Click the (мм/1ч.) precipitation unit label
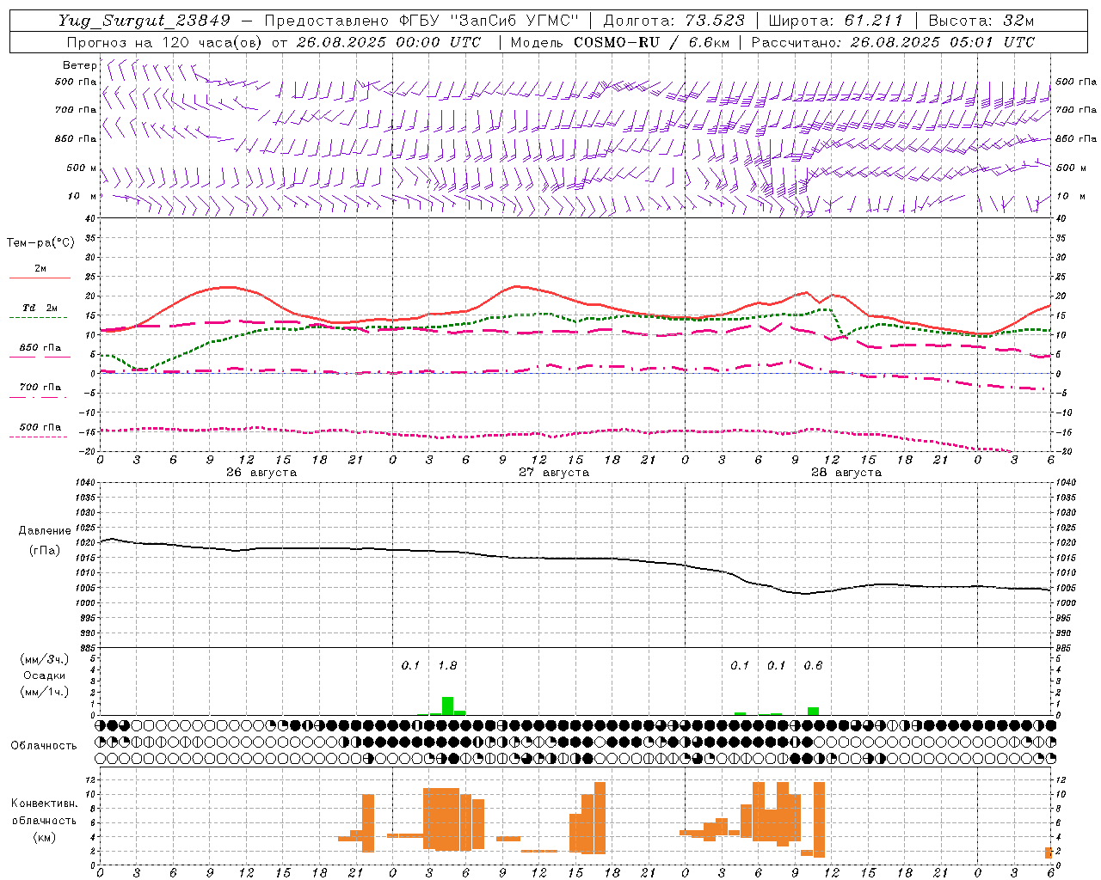 tap(44, 692)
